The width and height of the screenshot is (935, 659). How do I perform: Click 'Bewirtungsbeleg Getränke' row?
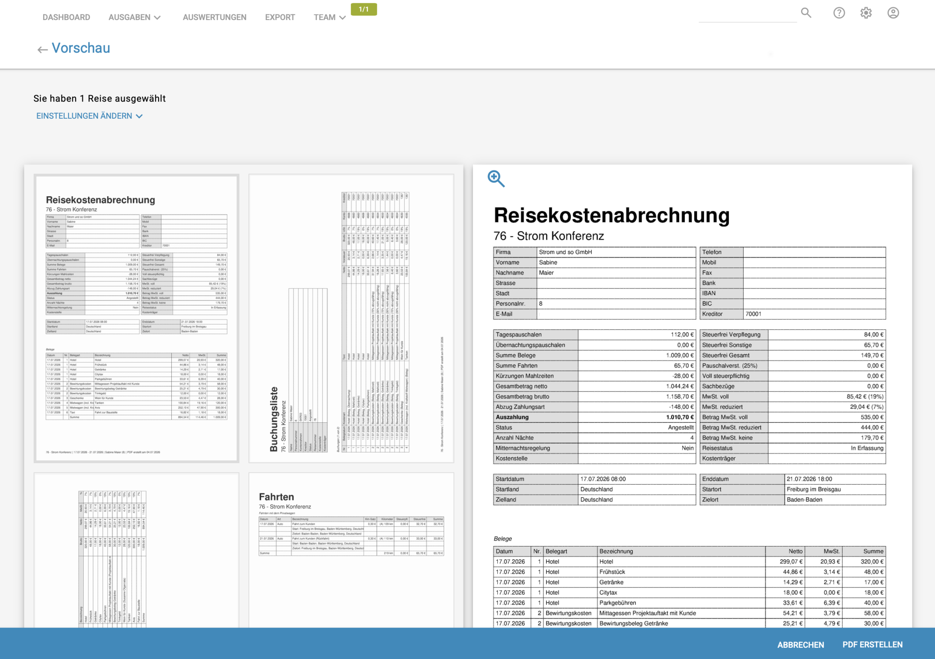point(689,623)
